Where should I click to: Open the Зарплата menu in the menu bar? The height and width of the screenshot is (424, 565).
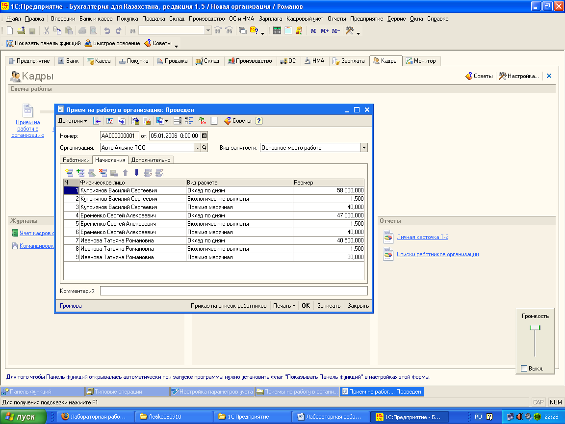coord(270,19)
